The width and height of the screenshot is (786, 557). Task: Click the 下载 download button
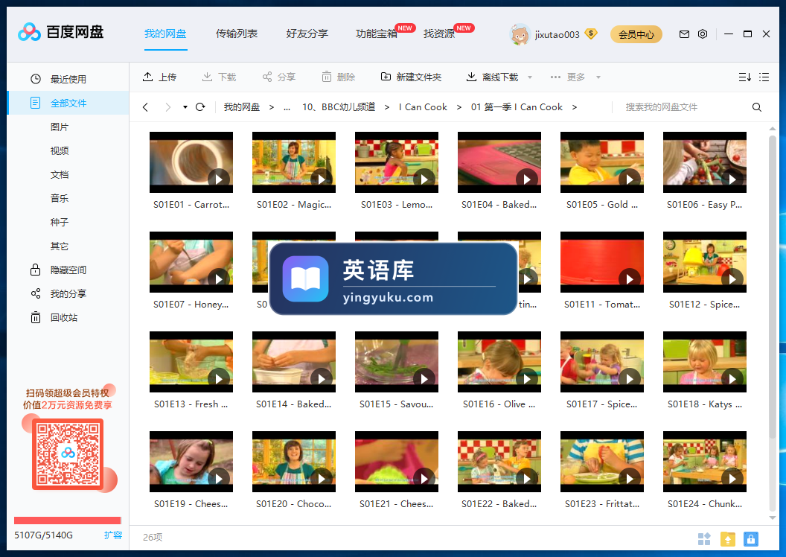tap(219, 77)
